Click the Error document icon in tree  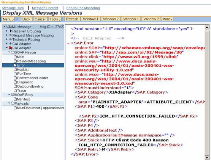(x=15, y=65)
